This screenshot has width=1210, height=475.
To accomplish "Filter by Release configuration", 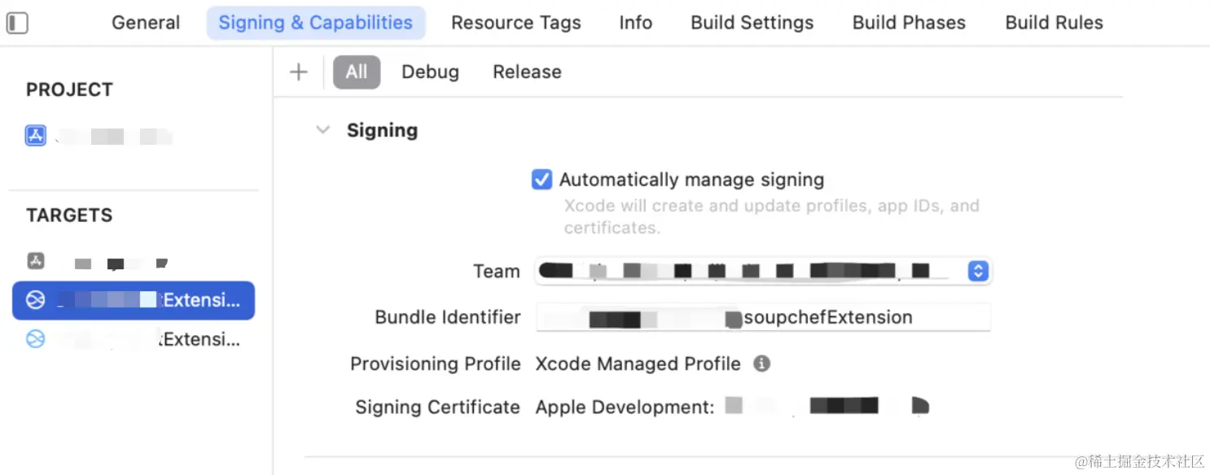I will pos(527,72).
